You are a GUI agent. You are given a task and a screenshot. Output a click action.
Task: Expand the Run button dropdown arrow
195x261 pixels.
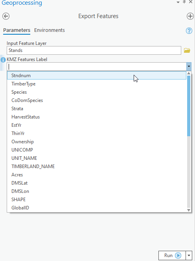coord(189,255)
